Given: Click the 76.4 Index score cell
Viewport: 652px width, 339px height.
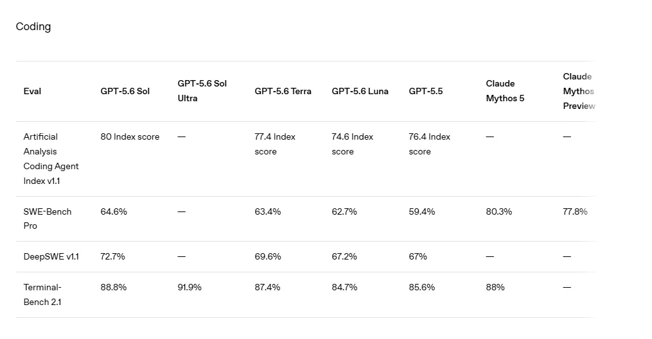Looking at the screenshot, I should pos(429,144).
